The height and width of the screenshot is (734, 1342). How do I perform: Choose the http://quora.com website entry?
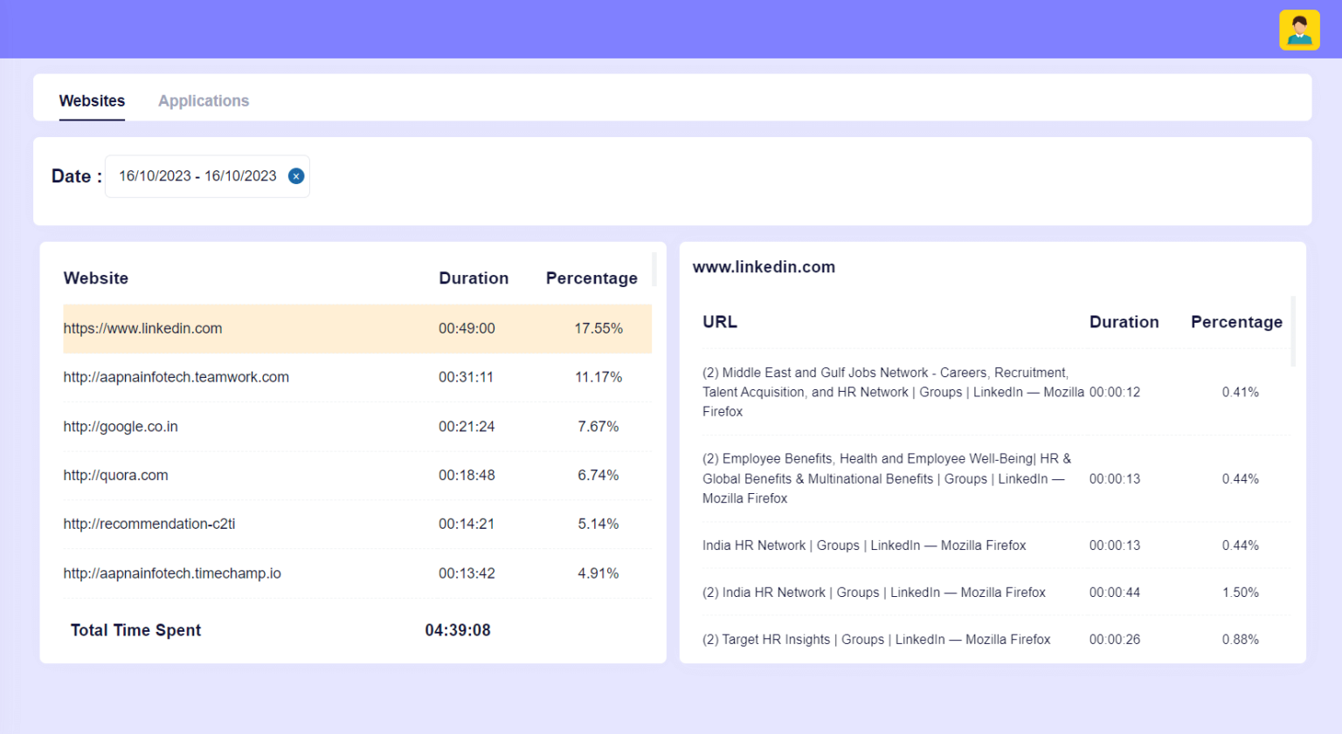pyautogui.click(x=115, y=476)
